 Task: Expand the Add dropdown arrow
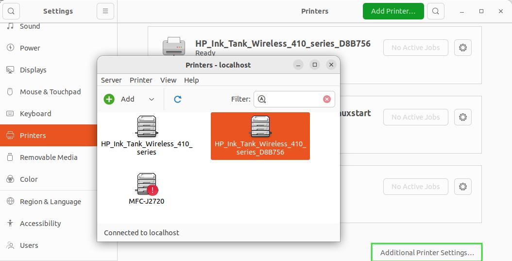coord(152,99)
